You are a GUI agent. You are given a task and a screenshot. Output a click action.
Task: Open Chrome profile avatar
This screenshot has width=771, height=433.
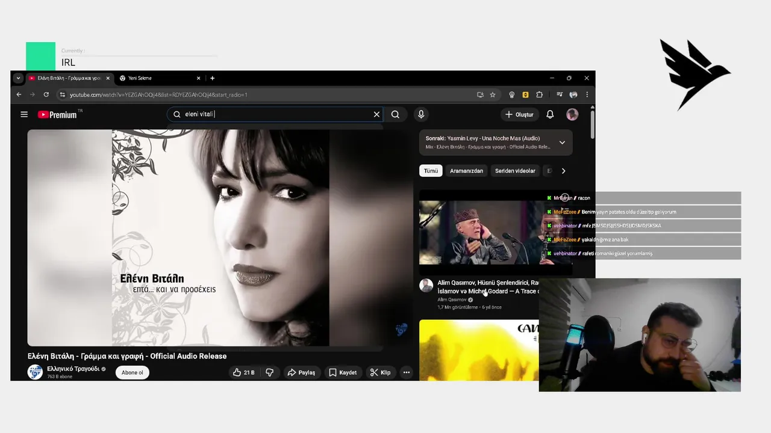(x=573, y=94)
